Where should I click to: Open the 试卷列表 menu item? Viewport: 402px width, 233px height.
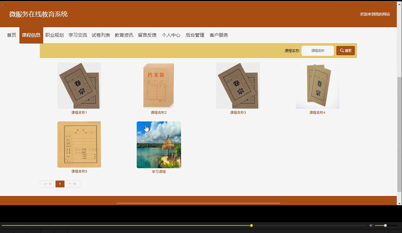point(101,35)
